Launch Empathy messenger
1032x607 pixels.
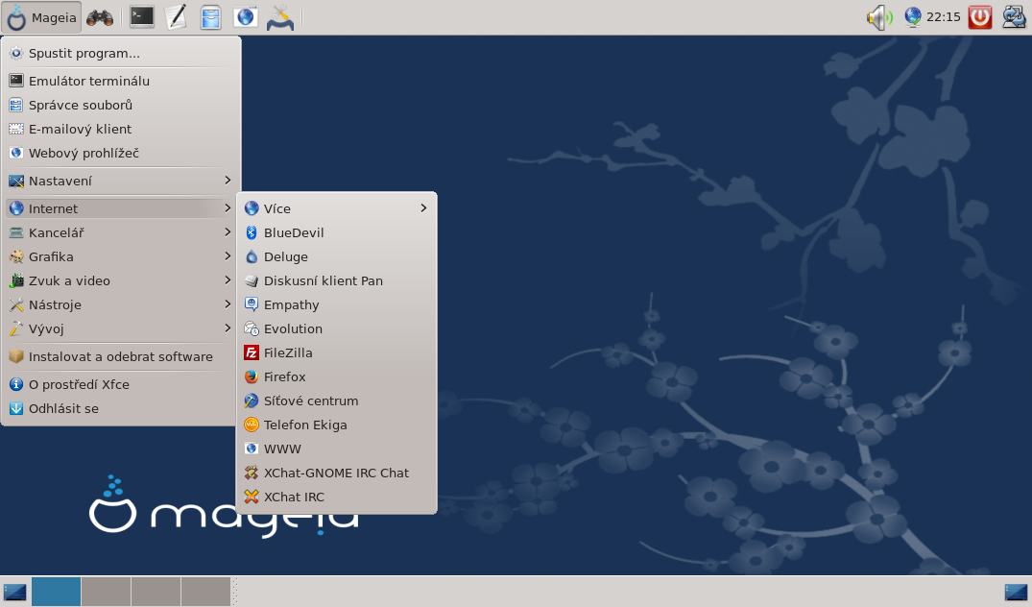tap(336, 304)
